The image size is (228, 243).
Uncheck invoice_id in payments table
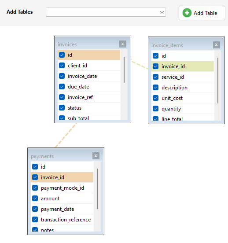tap(35, 177)
